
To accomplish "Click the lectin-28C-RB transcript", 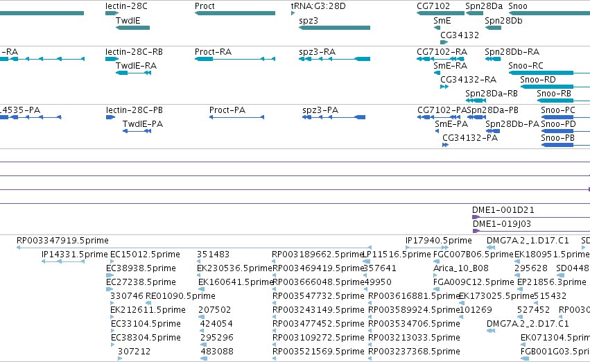I will pos(112,59).
